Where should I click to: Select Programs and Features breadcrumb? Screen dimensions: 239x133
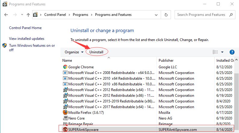113,15
